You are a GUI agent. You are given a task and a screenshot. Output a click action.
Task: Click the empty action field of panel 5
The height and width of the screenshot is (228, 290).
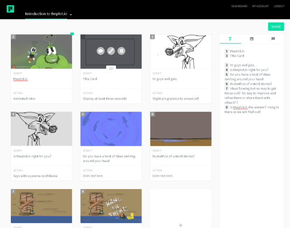click(111, 176)
